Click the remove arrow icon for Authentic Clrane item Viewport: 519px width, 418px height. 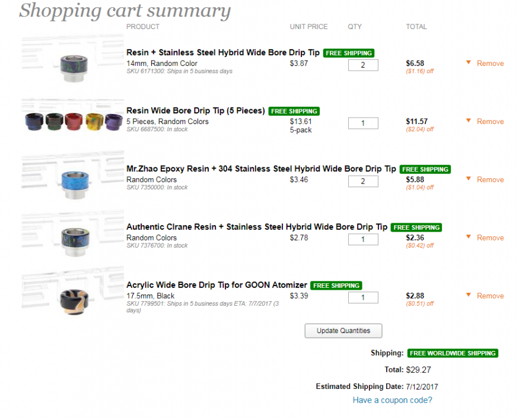[x=468, y=237]
